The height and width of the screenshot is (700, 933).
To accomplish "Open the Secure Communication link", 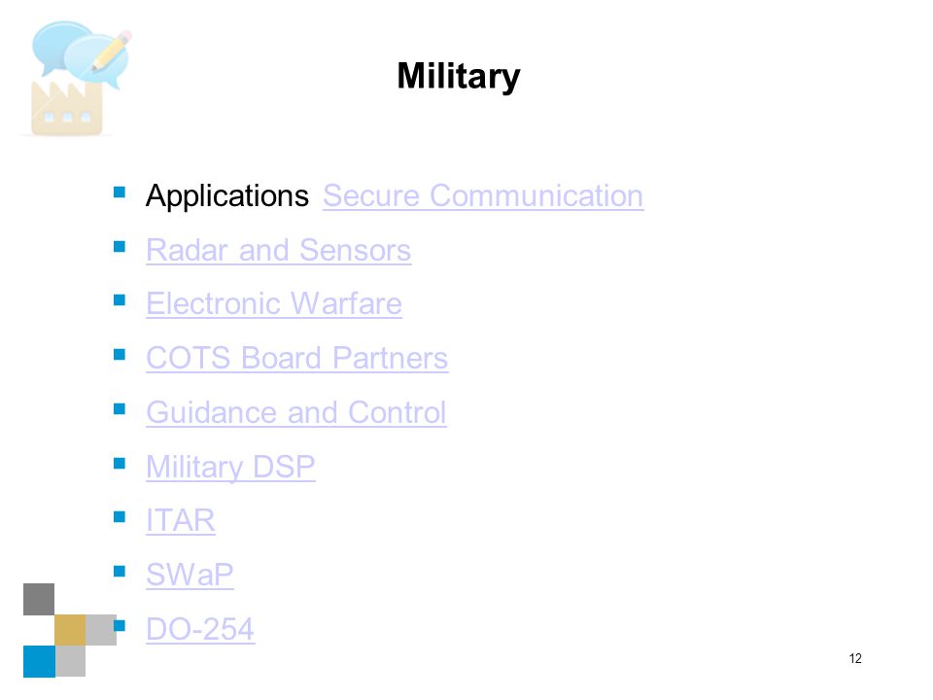I will point(483,195).
